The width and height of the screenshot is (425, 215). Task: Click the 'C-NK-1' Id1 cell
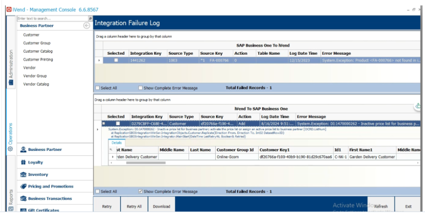click(341, 157)
